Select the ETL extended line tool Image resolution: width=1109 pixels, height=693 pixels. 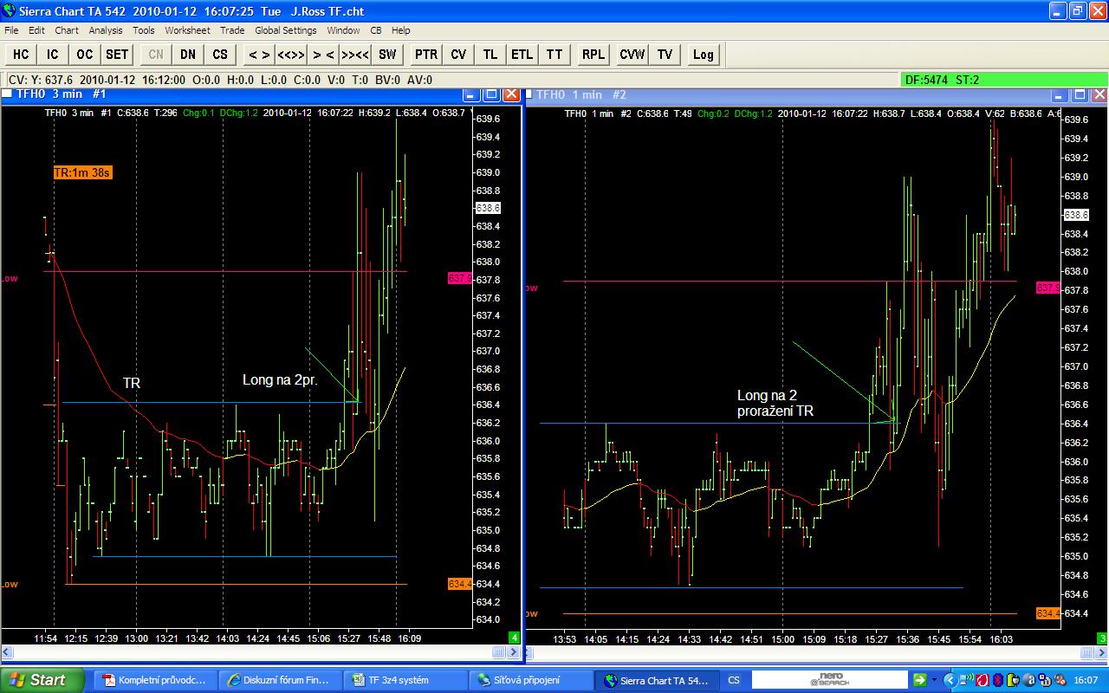522,54
